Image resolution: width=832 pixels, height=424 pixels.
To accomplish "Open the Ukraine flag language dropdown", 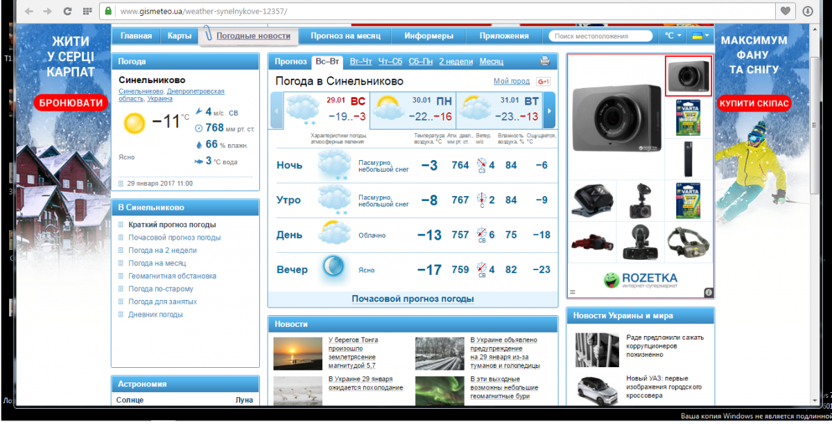I will (x=699, y=36).
